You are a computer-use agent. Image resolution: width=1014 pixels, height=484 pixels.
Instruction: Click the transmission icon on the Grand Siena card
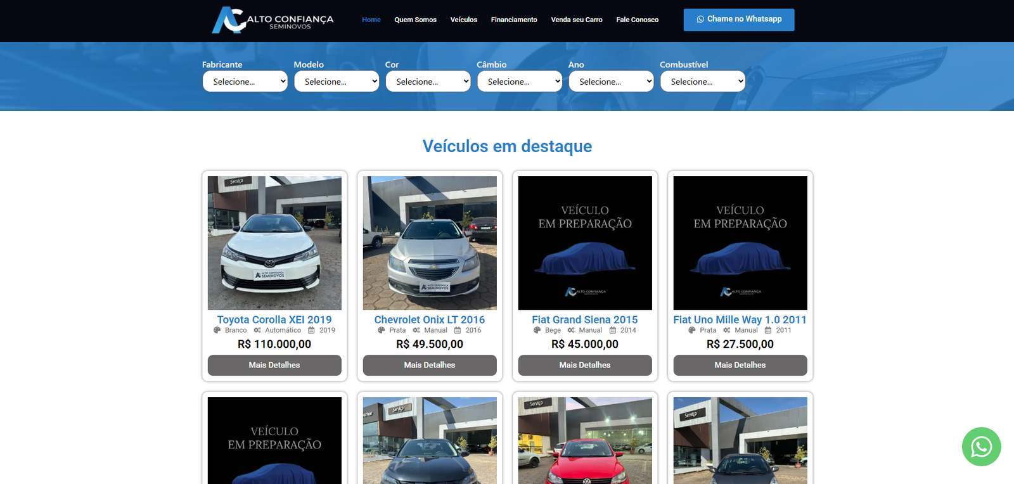coord(571,330)
